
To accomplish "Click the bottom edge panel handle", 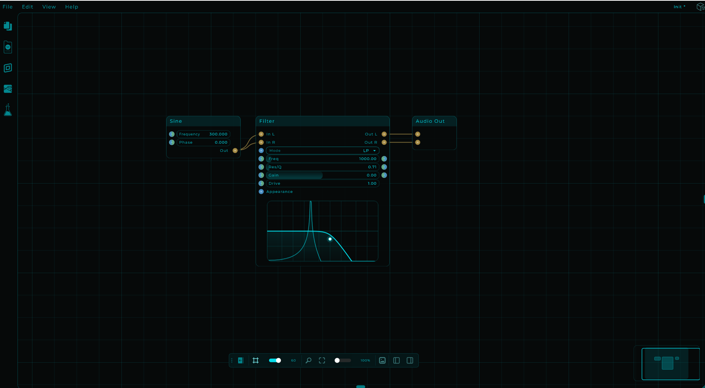I will 361,387.
